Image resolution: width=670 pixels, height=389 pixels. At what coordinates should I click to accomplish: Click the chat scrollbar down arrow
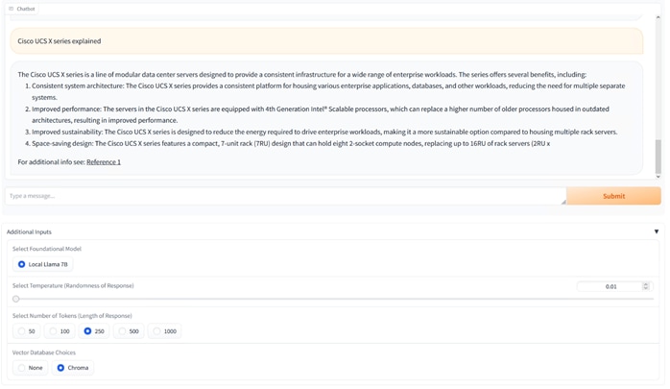(658, 177)
